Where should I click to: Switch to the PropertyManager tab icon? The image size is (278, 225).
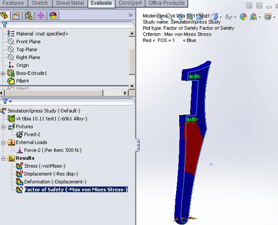(x=16, y=15)
